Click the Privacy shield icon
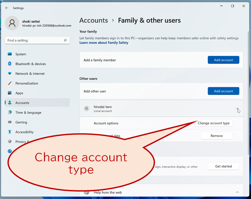Image resolution: width=251 pixels, height=199 pixels. [10, 141]
